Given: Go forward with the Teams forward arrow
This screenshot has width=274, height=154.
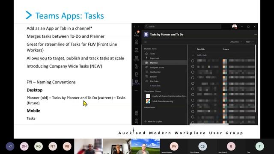Looking at the screenshot, I should click(139, 27).
